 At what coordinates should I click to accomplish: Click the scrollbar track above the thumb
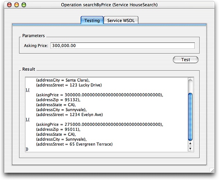coord(190,86)
